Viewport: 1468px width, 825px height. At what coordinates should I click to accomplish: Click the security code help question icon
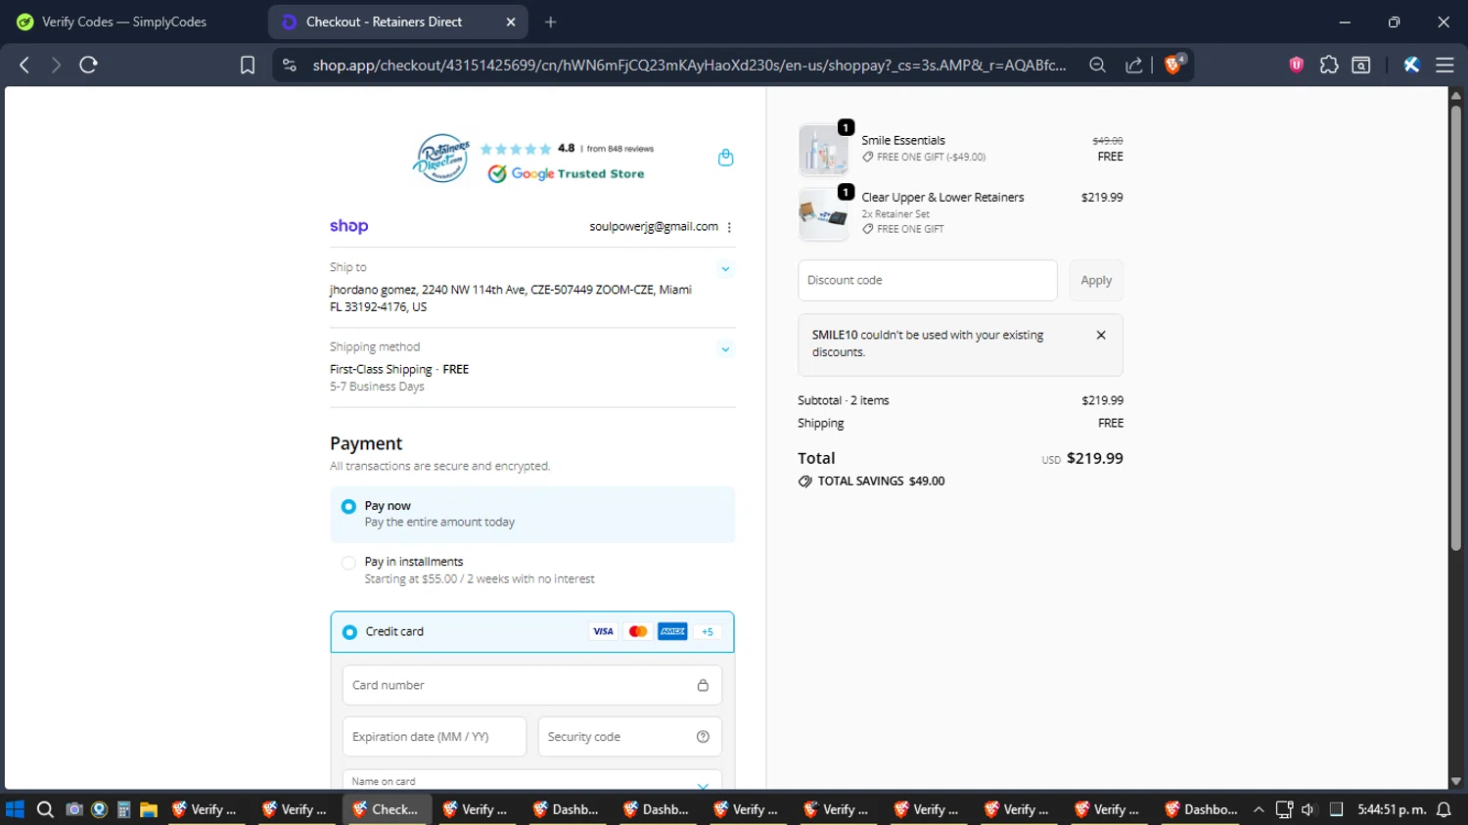(703, 737)
